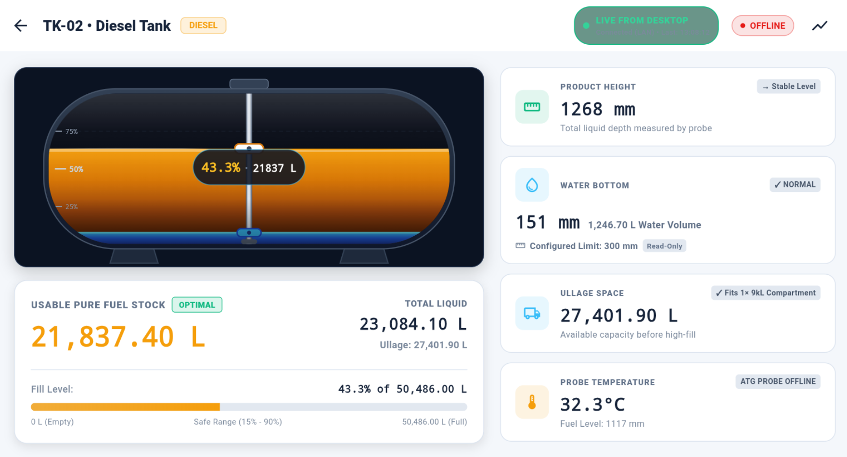Image resolution: width=847 pixels, height=457 pixels.
Task: Click the 50,486.00 L (Full) label
Action: pyautogui.click(x=435, y=422)
